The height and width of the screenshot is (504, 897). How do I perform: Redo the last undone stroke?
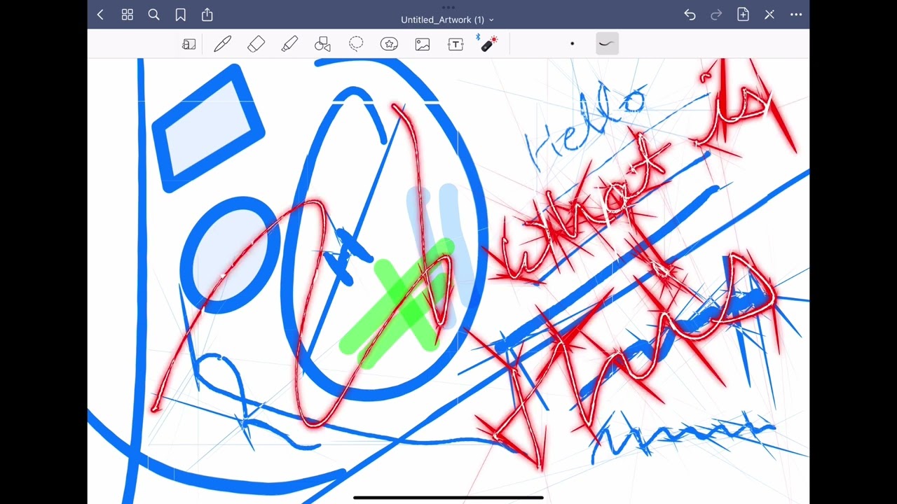tap(716, 15)
